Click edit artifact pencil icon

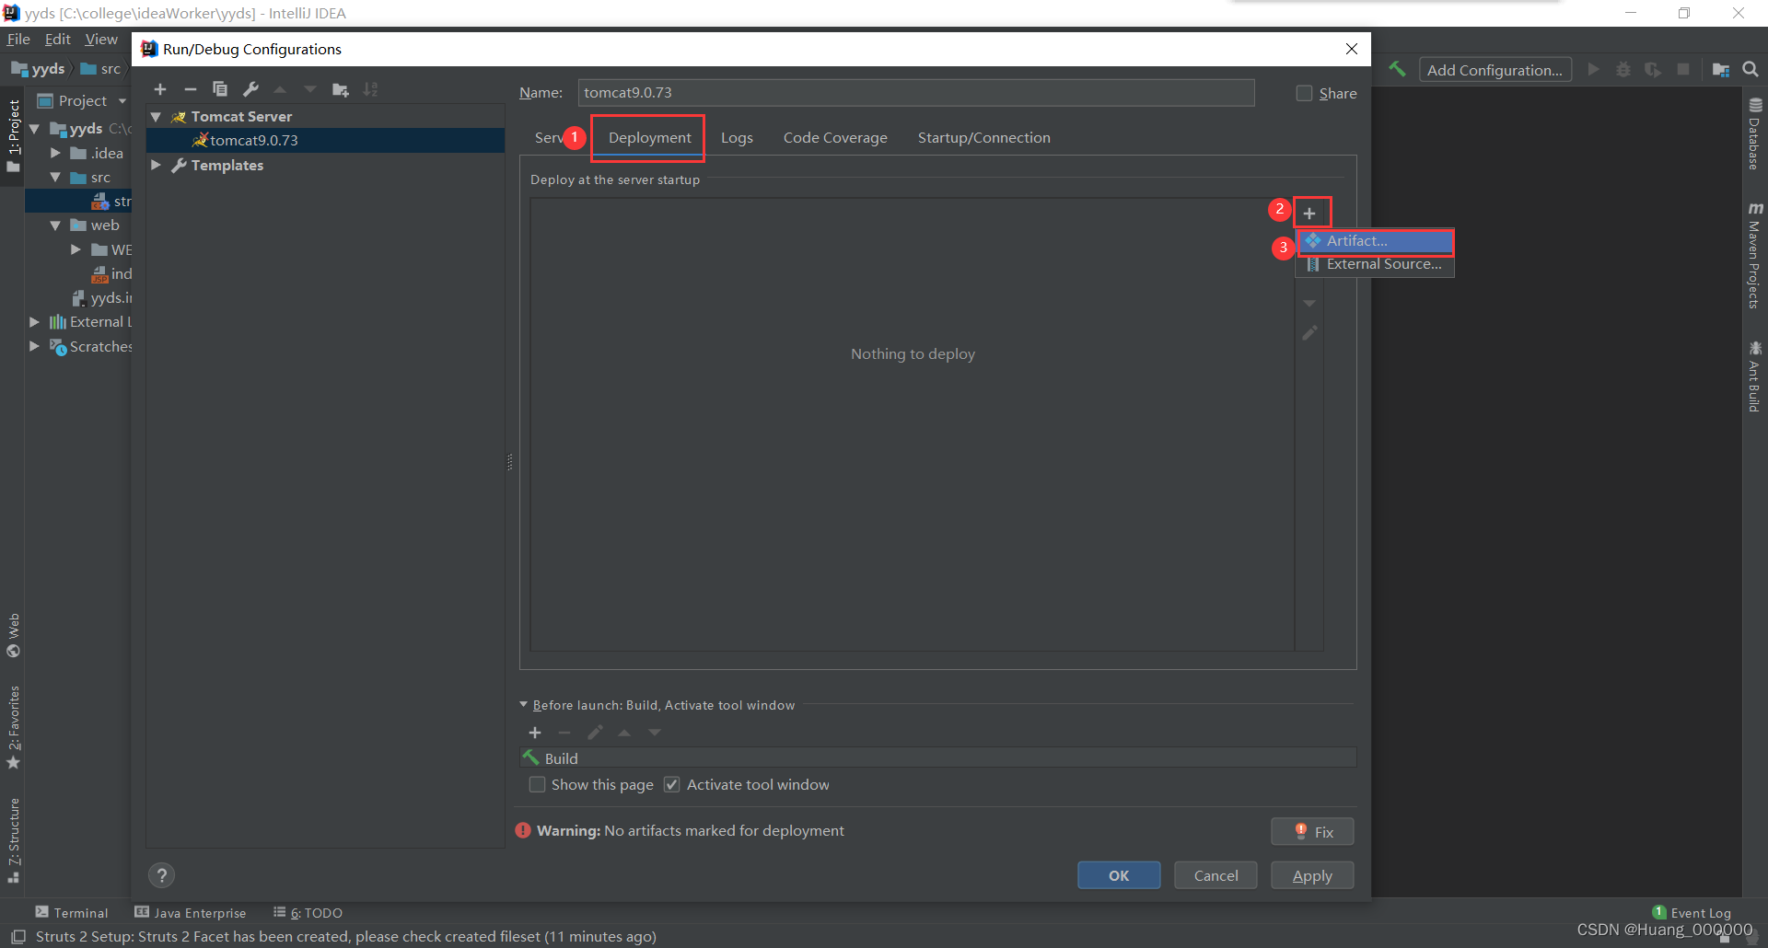1309,332
